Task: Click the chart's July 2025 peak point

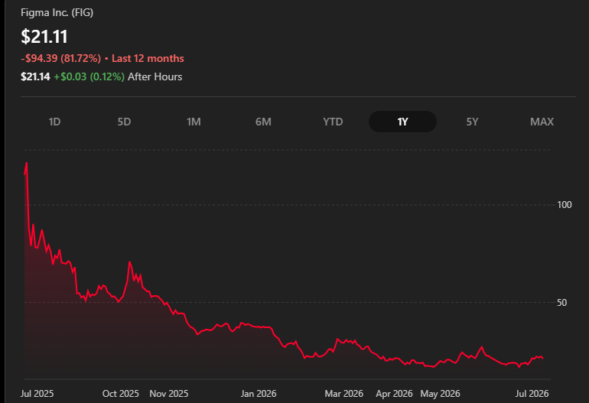Action: click(x=26, y=164)
